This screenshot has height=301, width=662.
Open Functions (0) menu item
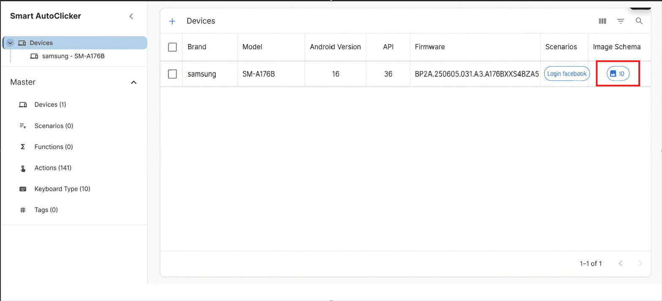tap(54, 147)
